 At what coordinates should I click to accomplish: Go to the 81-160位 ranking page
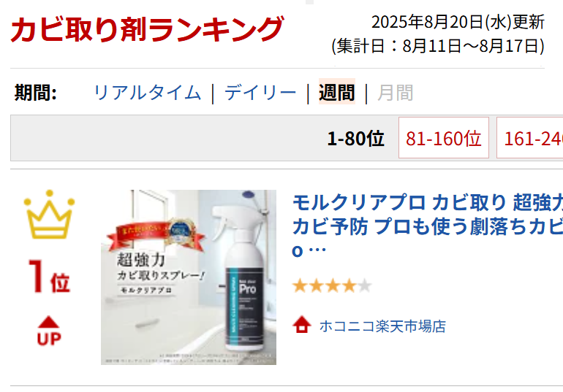pos(444,138)
